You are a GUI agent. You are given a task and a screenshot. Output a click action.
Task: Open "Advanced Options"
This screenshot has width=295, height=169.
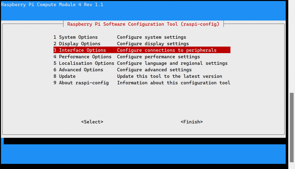pos(81,70)
